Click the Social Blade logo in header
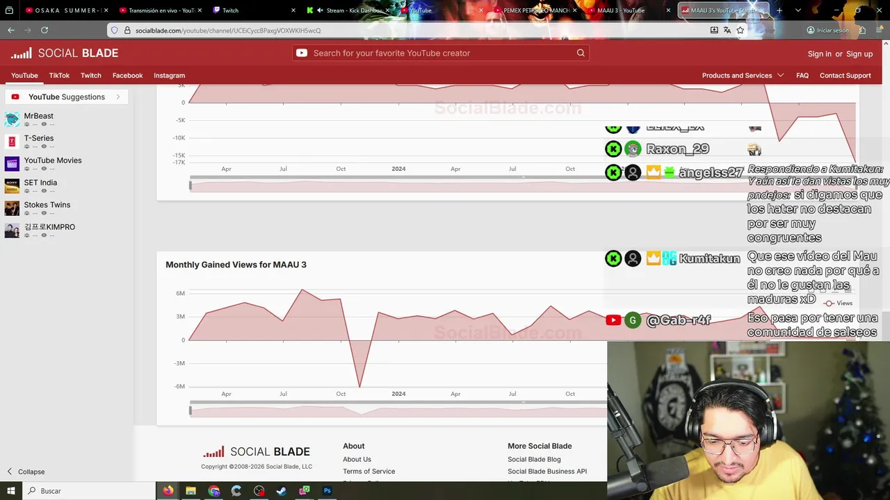The height and width of the screenshot is (500, 890). tap(65, 53)
